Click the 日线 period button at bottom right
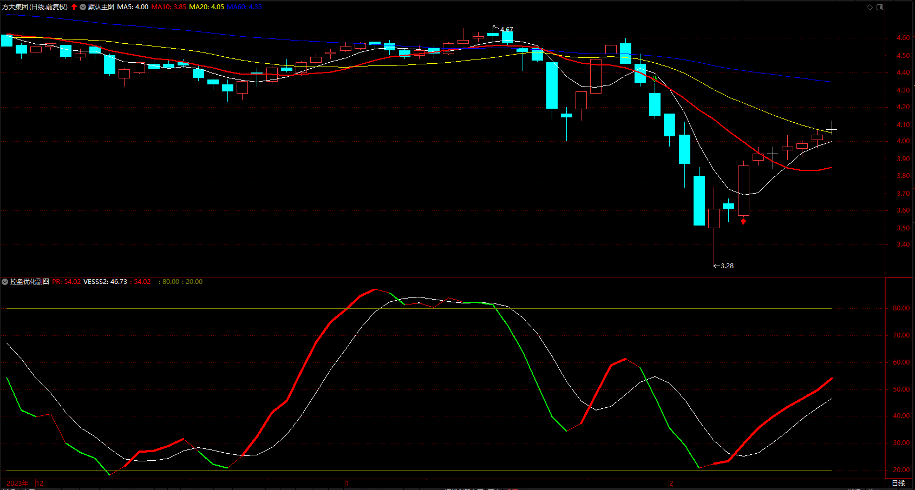915x490 pixels. pos(898,484)
